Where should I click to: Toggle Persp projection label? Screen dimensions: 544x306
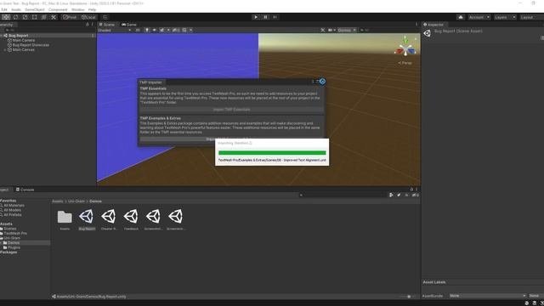[x=405, y=63]
